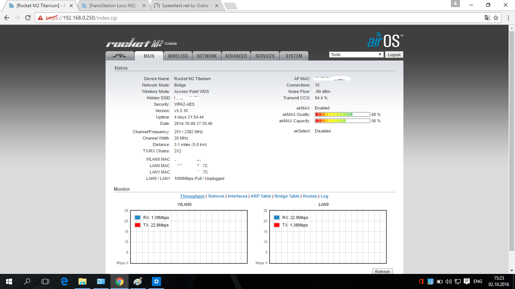Click the airMAX Capacity bar
Screen dimensions: 515x289
coord(342,121)
